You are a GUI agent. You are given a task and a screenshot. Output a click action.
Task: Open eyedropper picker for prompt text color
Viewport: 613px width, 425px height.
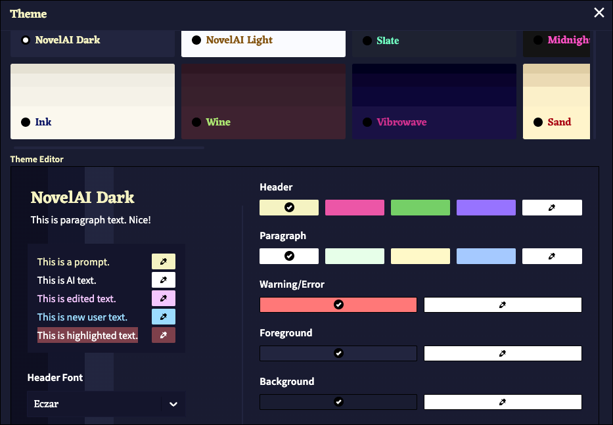(164, 261)
